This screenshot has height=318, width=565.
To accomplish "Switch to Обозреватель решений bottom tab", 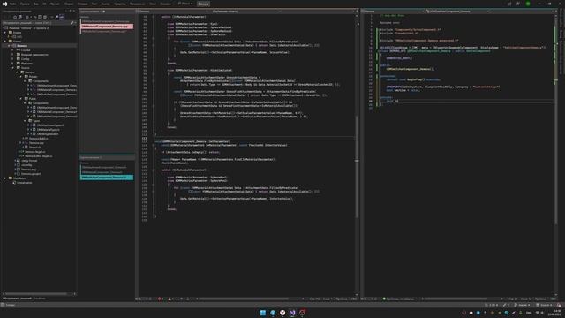I will pos(17,299).
